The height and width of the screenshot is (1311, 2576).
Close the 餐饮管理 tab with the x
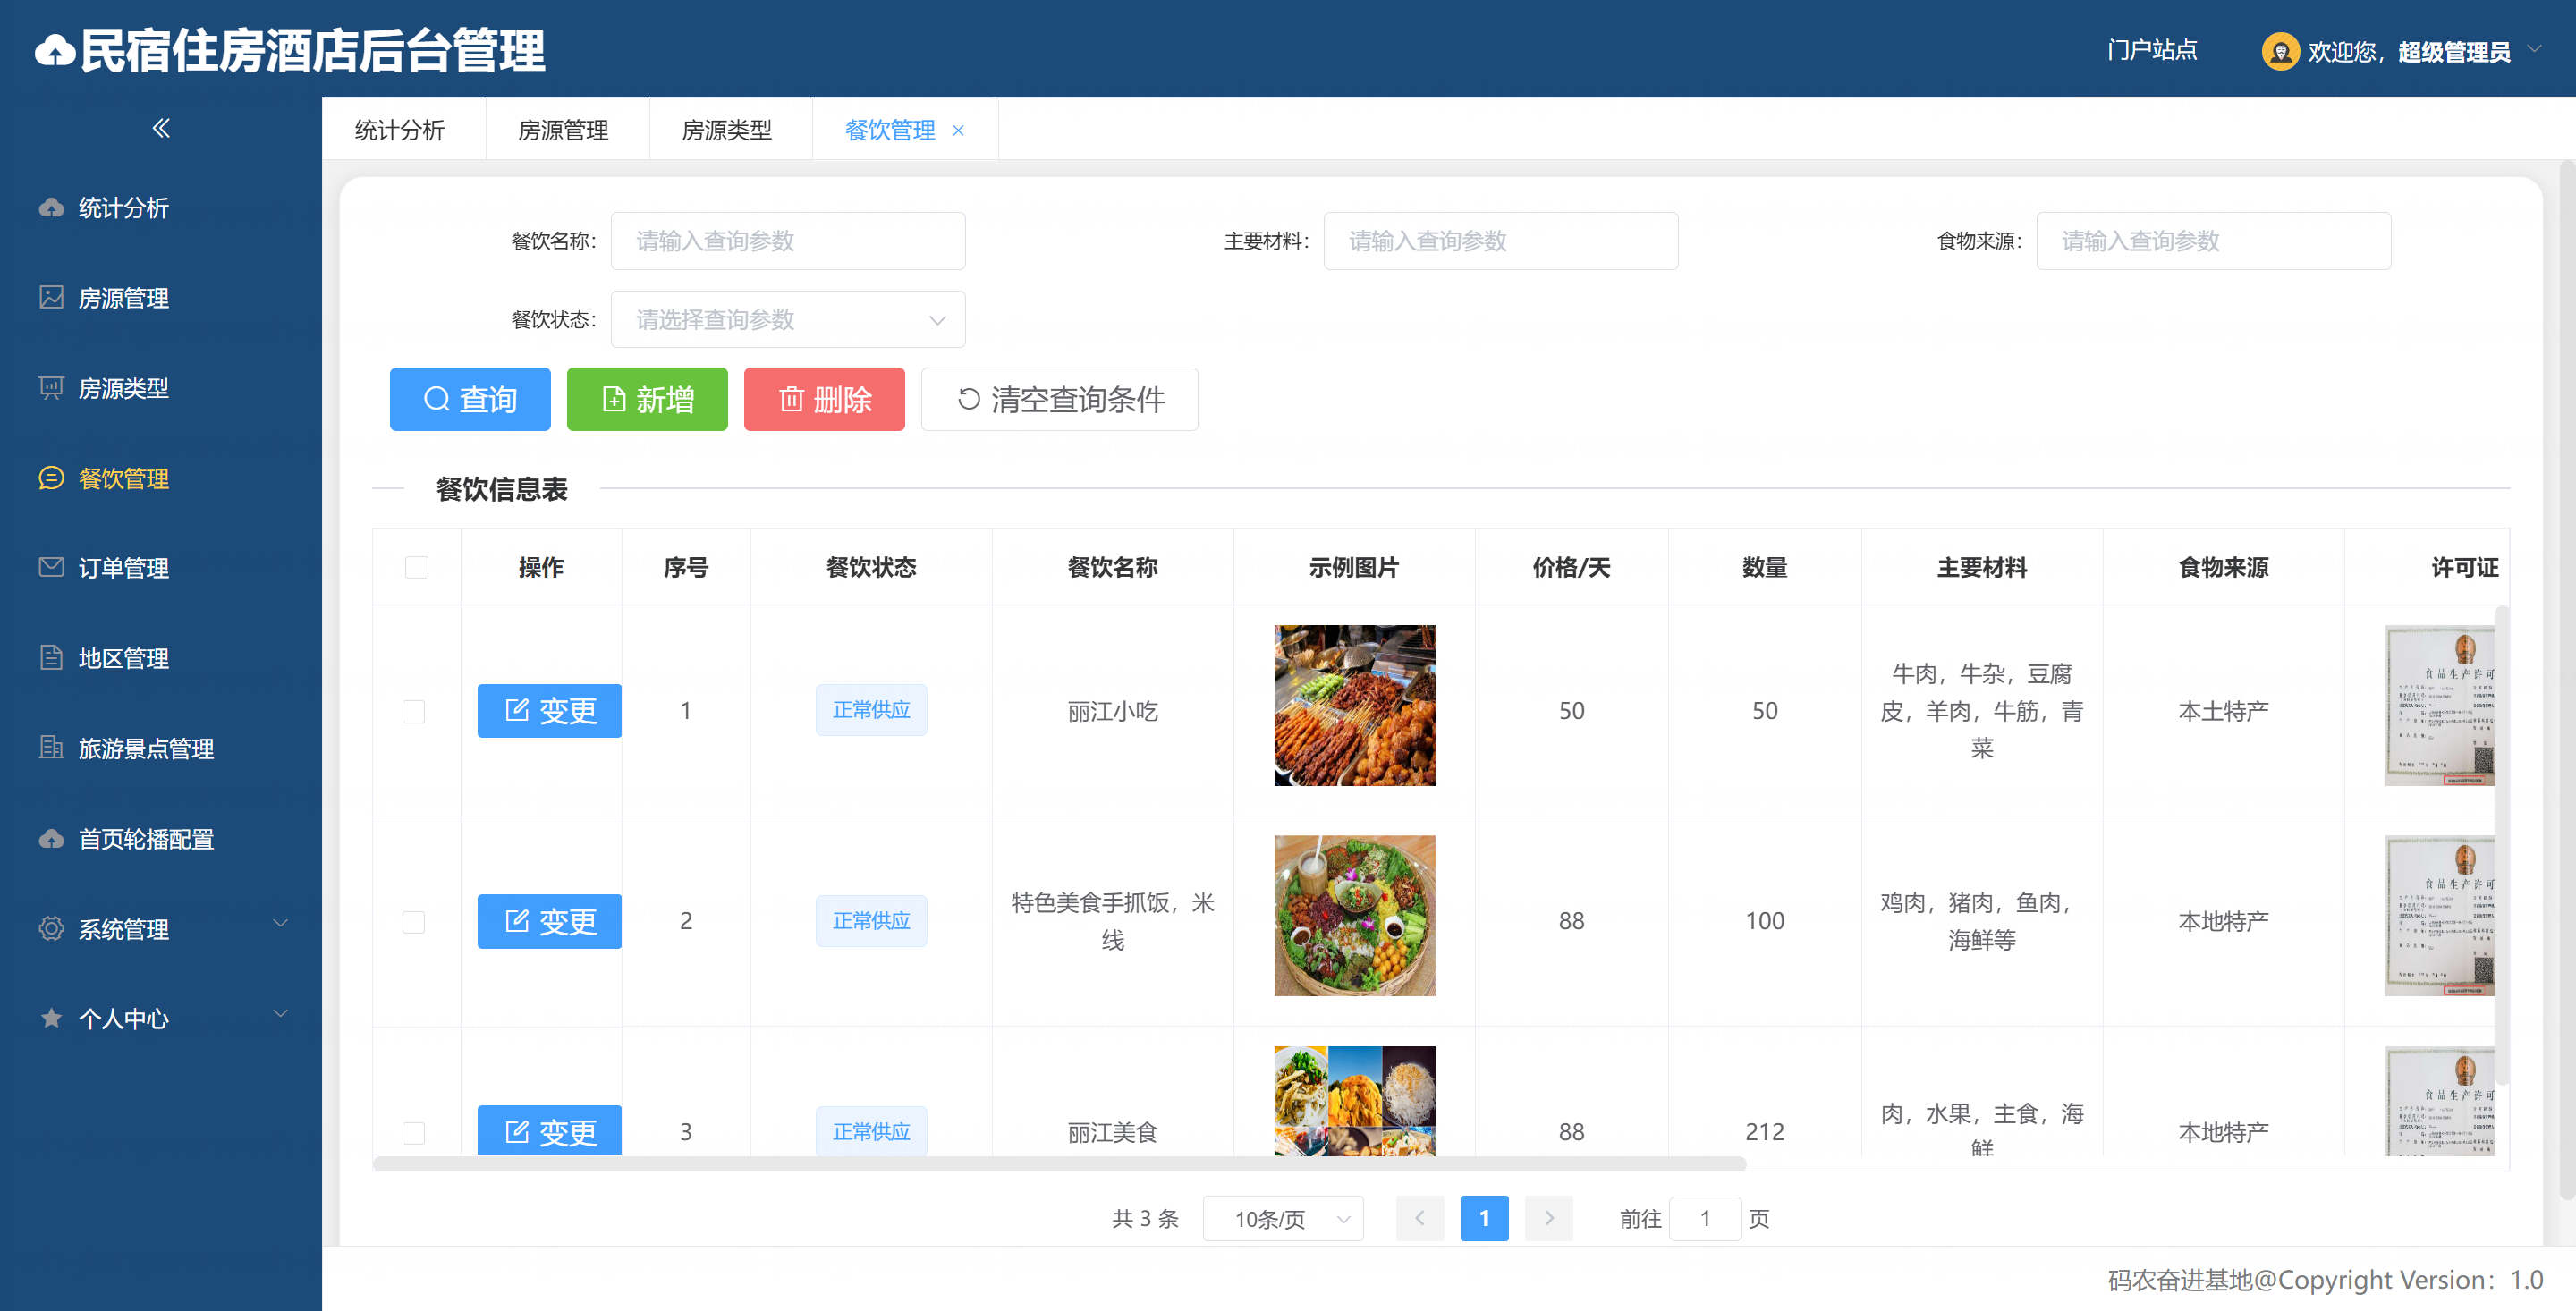[958, 130]
